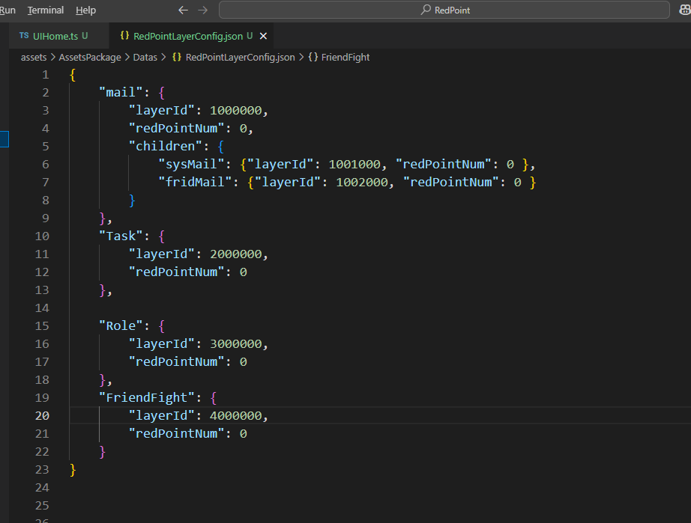This screenshot has width=691, height=523.
Task: Click the TS file icon on UIHome.ts tab
Action: 24,36
